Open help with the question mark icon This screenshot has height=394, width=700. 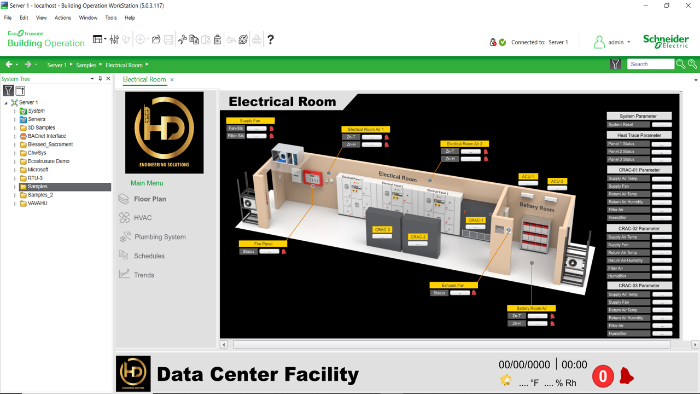click(x=270, y=39)
